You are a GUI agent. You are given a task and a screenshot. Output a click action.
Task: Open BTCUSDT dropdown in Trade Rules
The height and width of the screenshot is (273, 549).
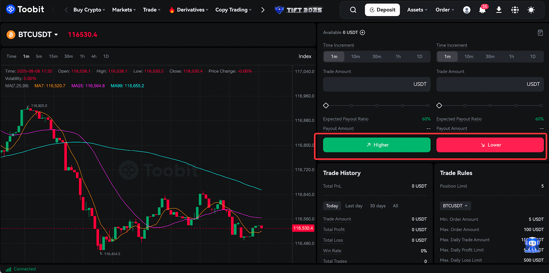[x=455, y=206]
